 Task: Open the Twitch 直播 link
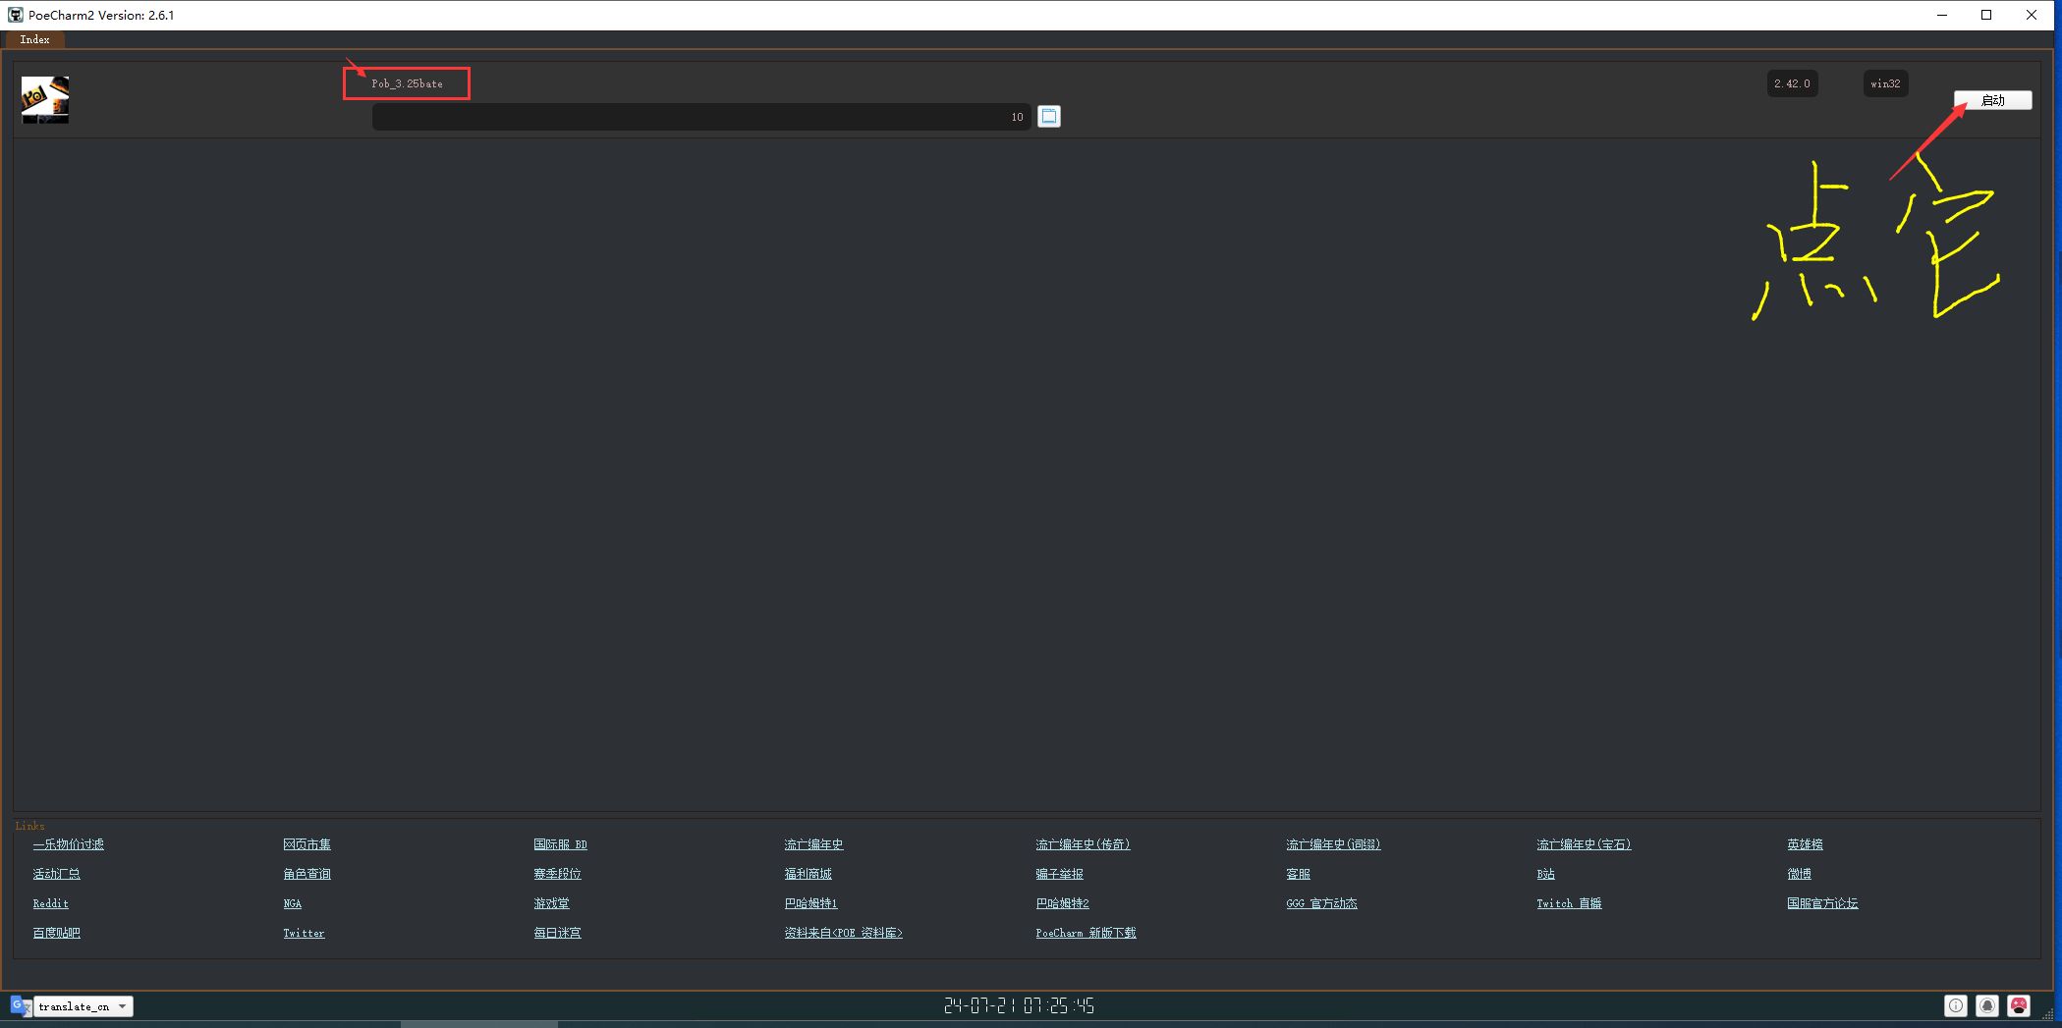(1569, 903)
